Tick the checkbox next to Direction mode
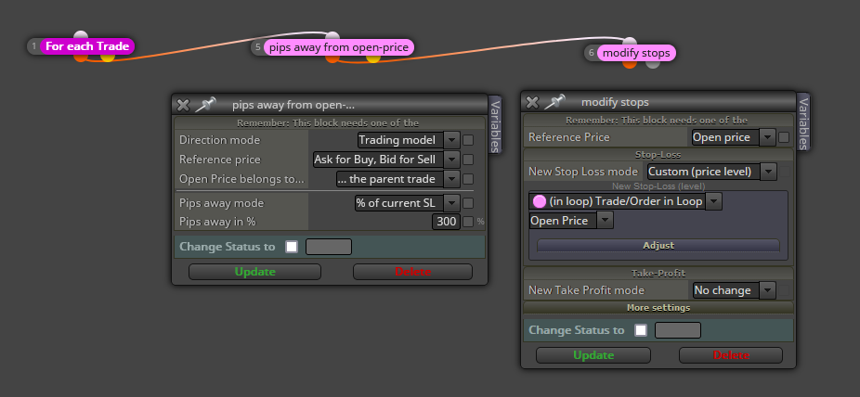The width and height of the screenshot is (860, 397). [468, 140]
